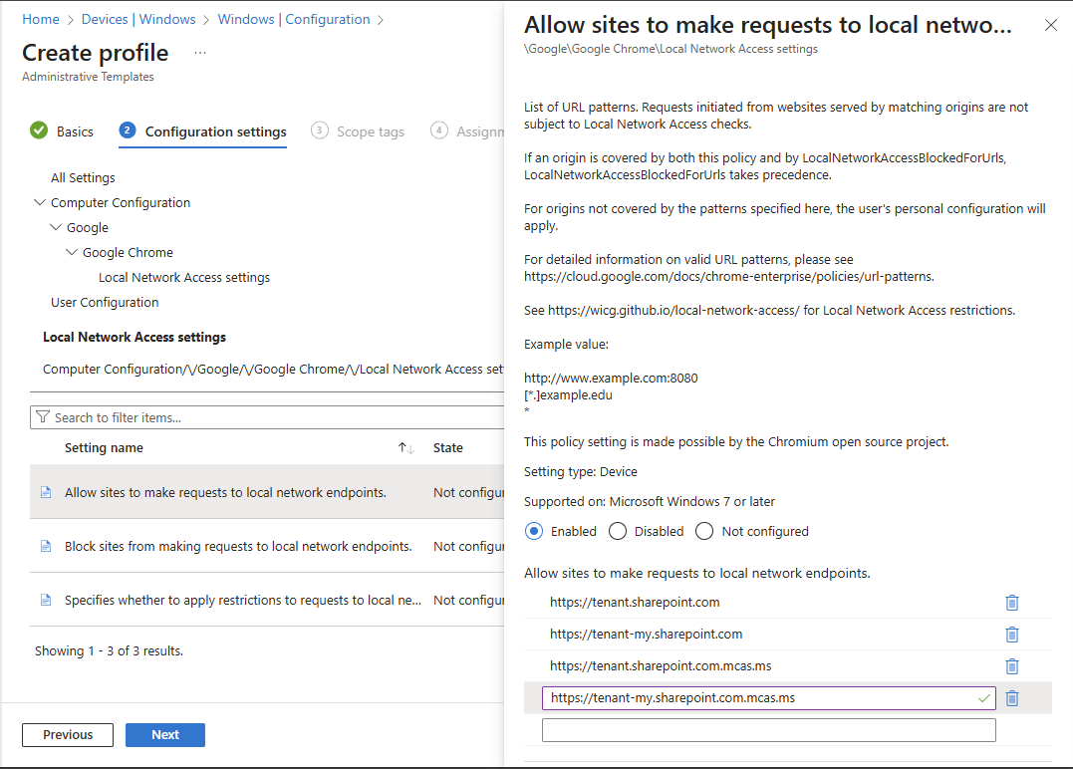Open the Scope tags step tab

(358, 131)
